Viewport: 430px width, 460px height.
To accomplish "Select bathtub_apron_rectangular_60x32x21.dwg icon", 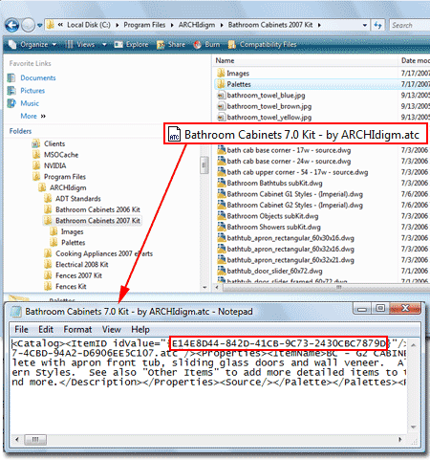I will point(221,260).
